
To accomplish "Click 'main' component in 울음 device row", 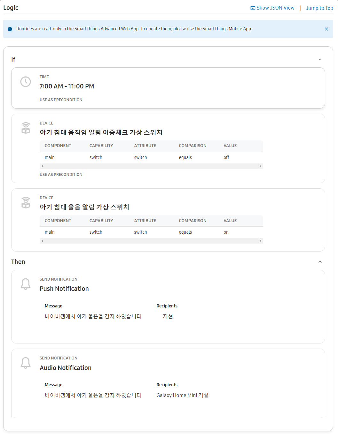I will (x=50, y=232).
